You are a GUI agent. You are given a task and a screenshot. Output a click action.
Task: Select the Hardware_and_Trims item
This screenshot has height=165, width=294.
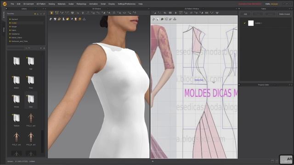click(19, 41)
